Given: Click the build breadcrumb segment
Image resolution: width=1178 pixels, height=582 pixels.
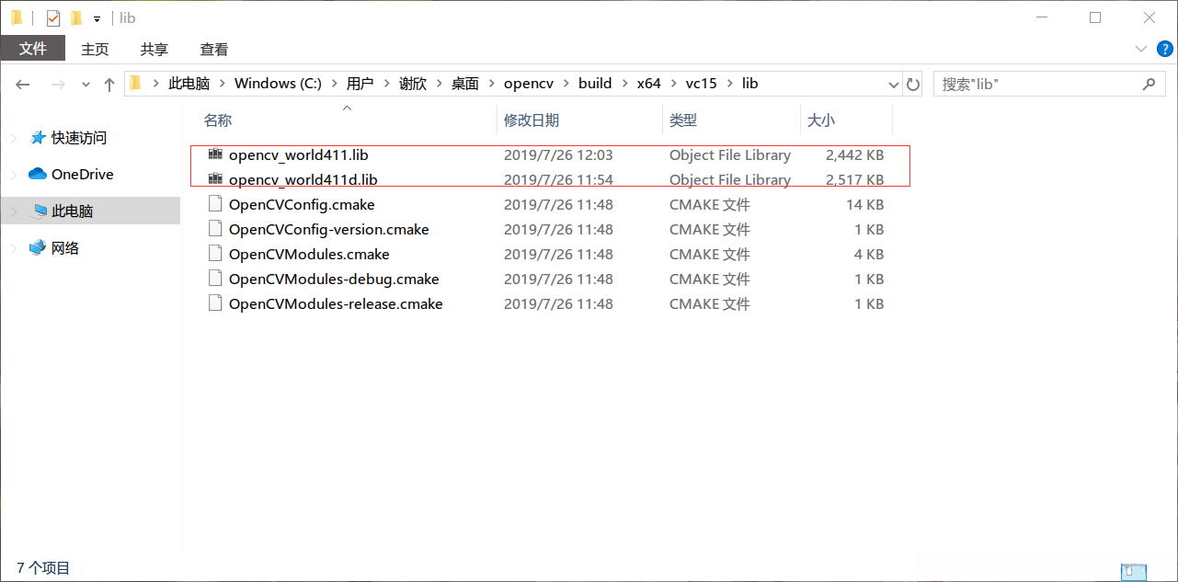Looking at the screenshot, I should (595, 83).
